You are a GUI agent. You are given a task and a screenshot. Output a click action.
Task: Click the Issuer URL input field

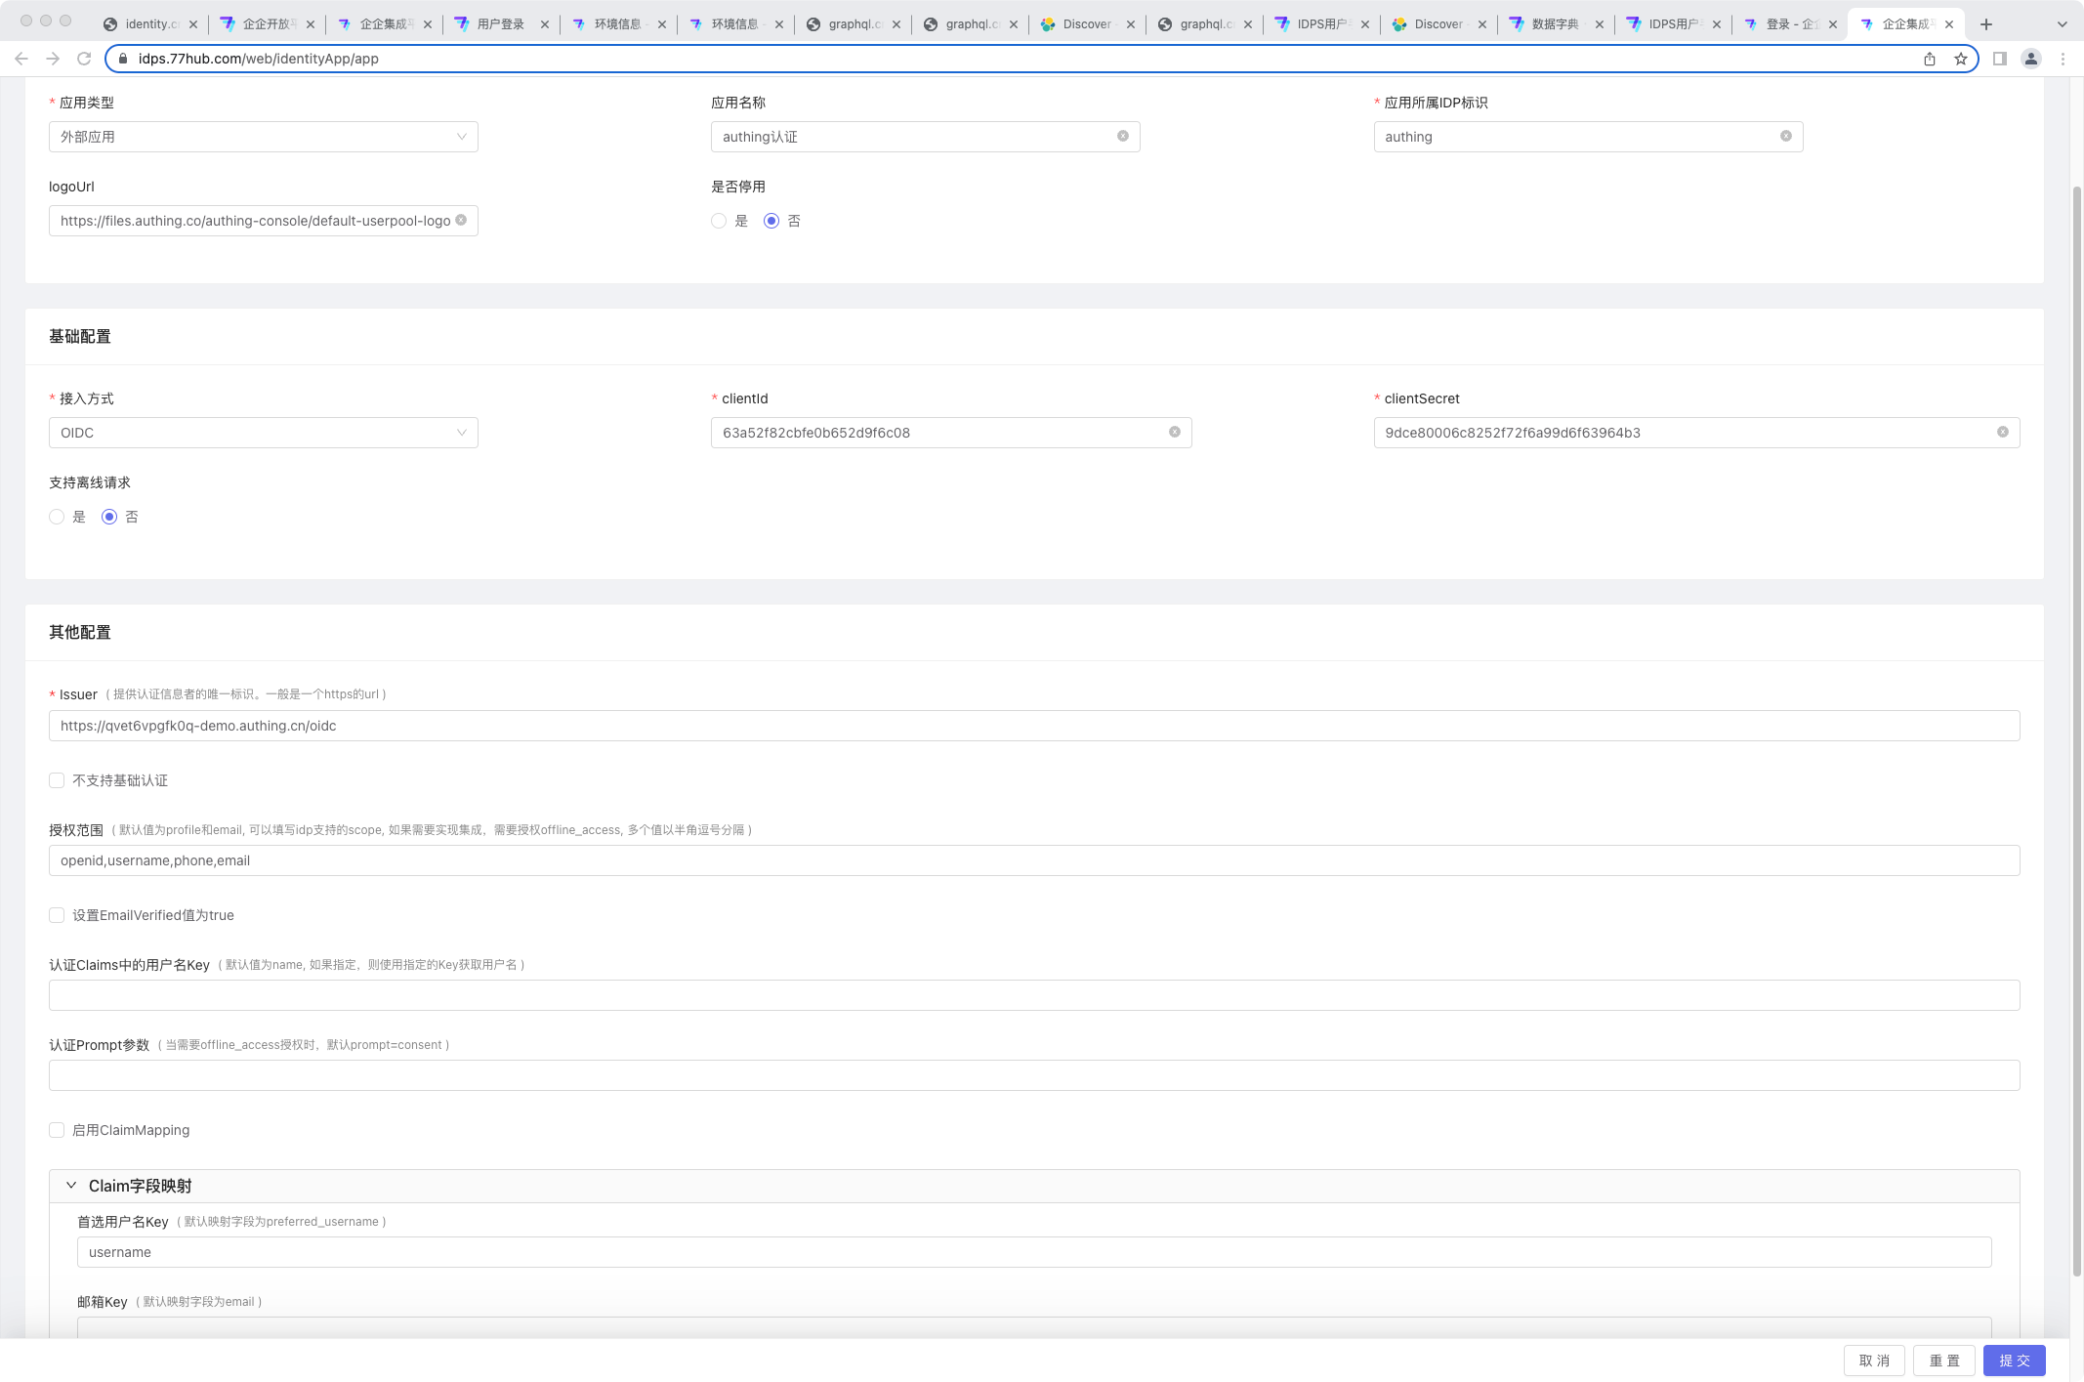pyautogui.click(x=1033, y=726)
